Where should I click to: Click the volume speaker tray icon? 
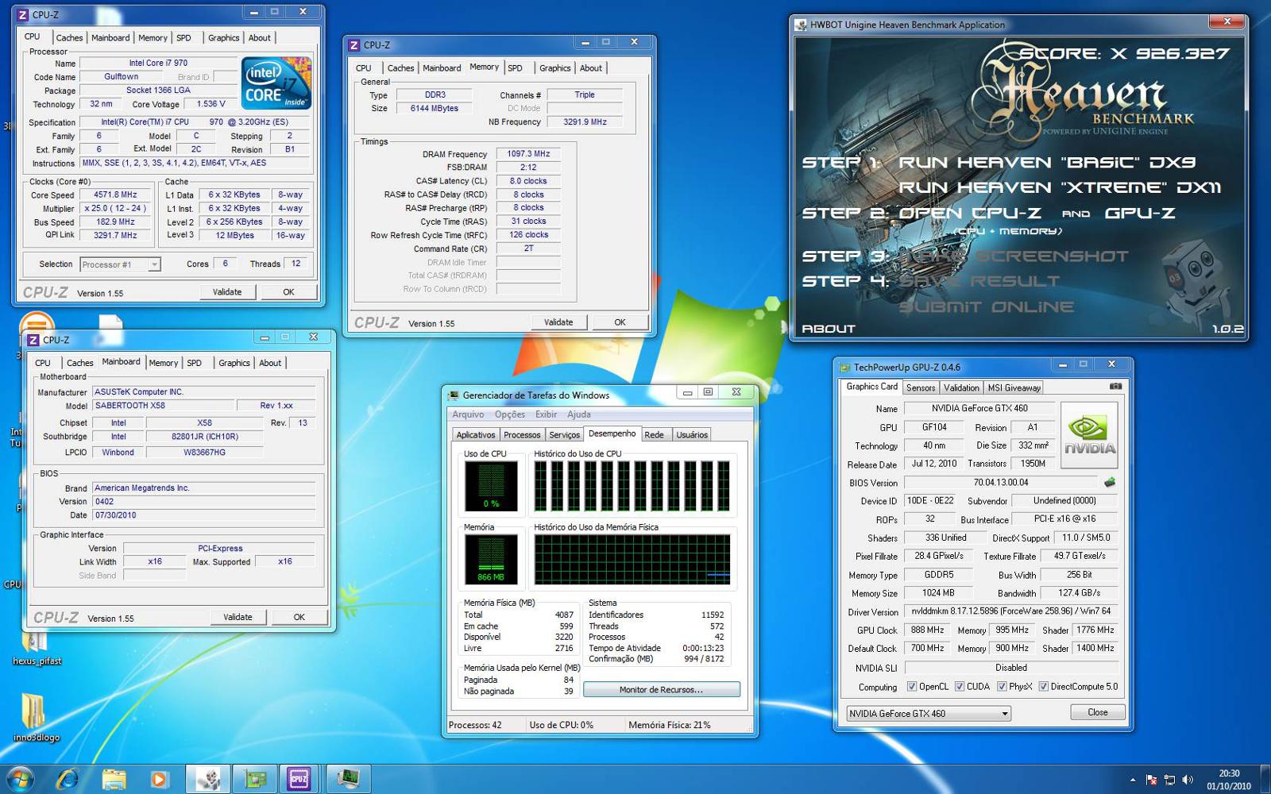(x=1188, y=780)
